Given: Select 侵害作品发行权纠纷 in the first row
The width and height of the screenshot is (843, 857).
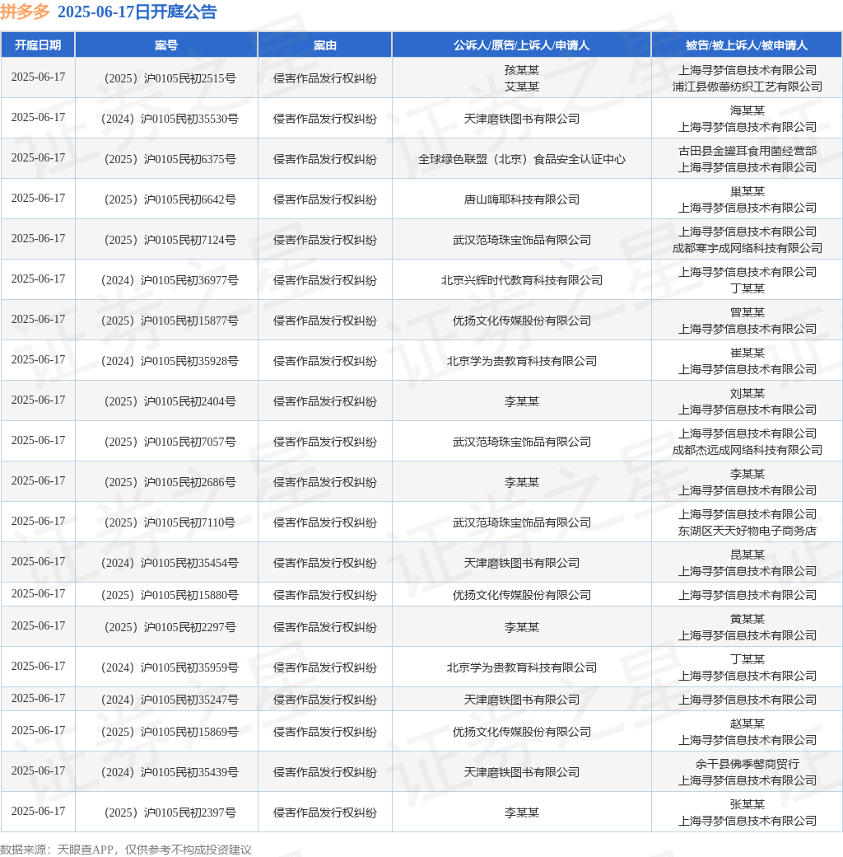Looking at the screenshot, I should pos(324,77).
